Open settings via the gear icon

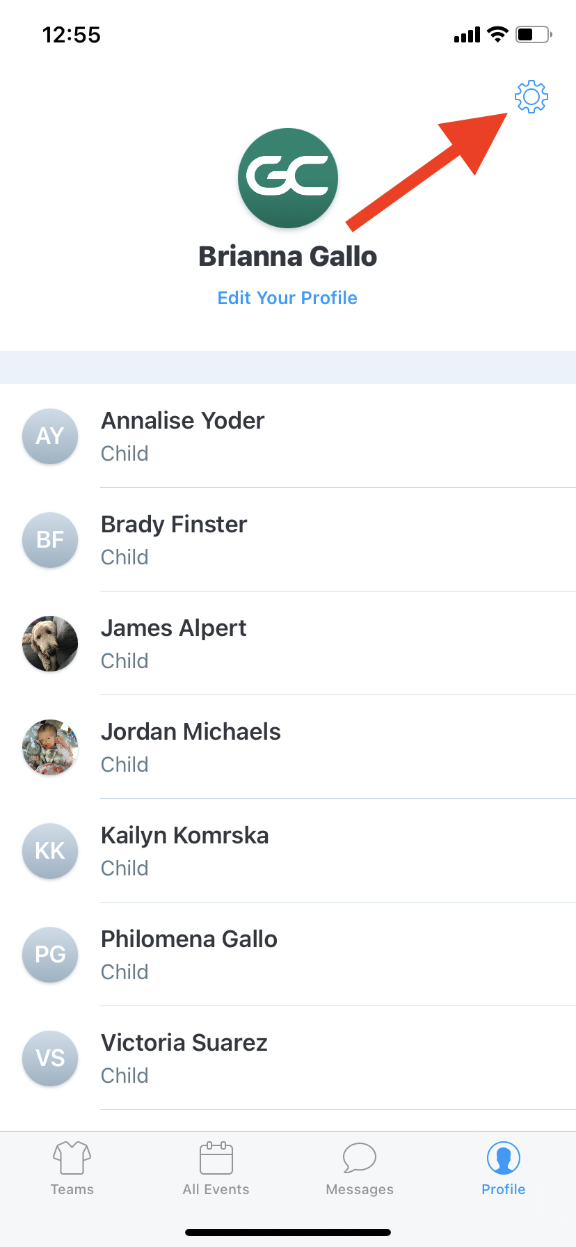531,97
